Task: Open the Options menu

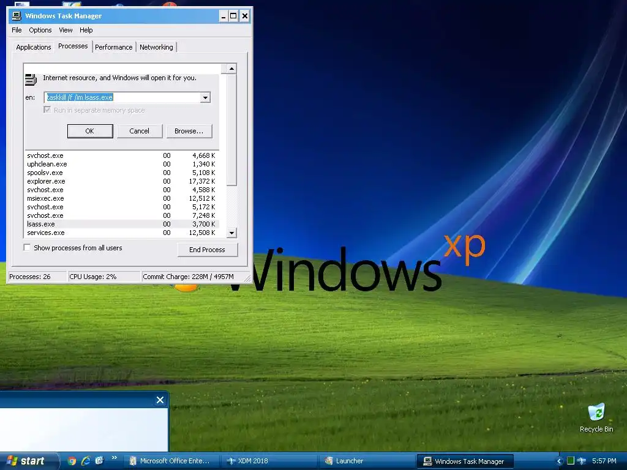Action: point(40,30)
